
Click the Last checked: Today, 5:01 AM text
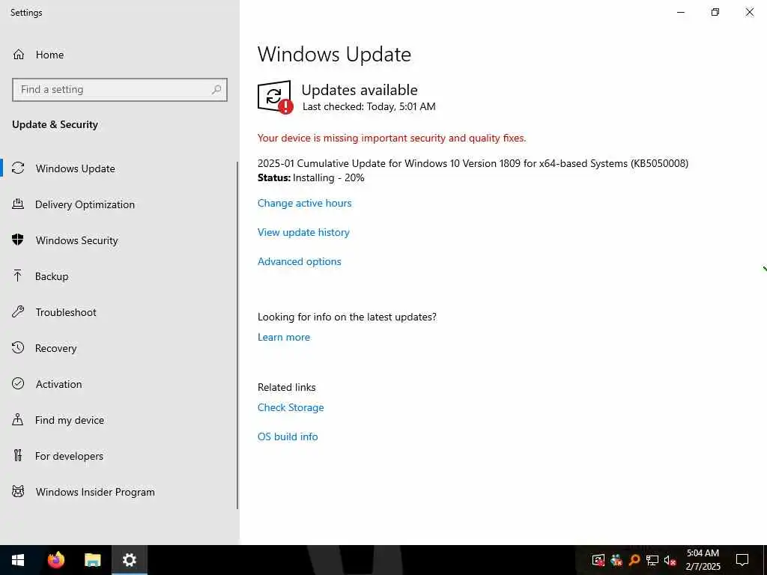click(x=369, y=106)
